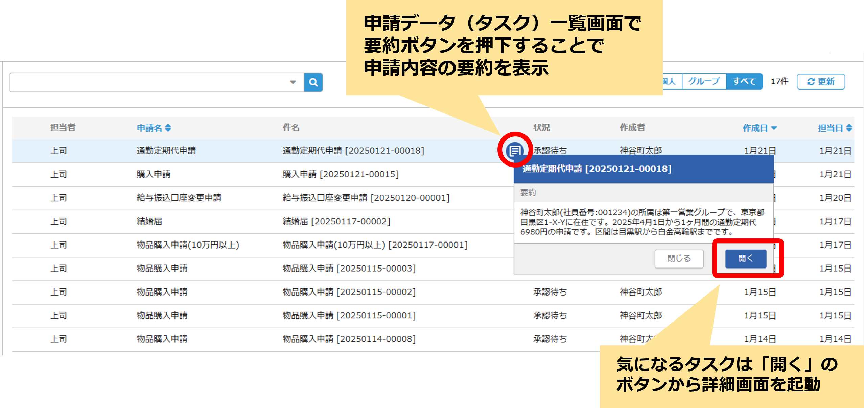864x408 pixels.
Task: Select 通勤定期代申請 [20250121-00018] subject cell
Action: pos(353,151)
